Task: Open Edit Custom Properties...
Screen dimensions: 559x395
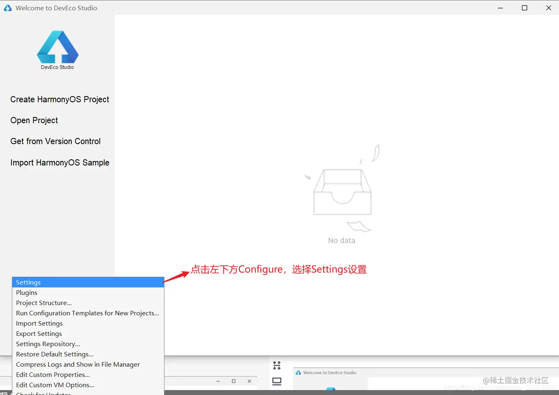Action: (88, 375)
